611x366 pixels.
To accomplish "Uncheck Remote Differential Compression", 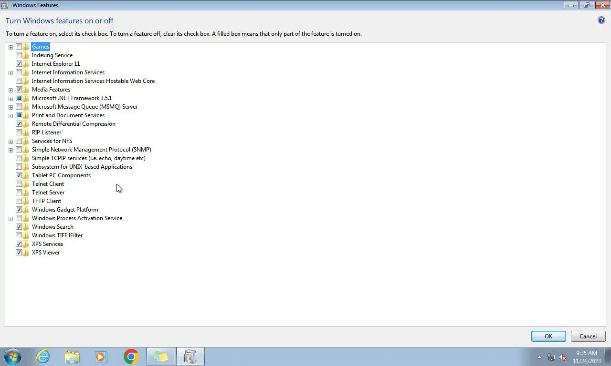I will [x=19, y=124].
